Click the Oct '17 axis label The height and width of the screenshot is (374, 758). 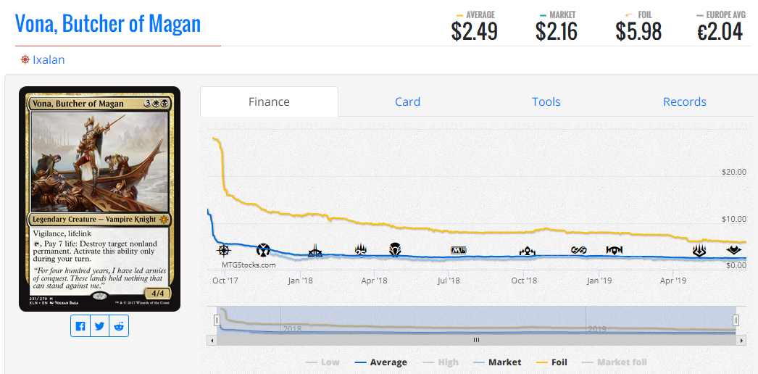[x=226, y=280]
